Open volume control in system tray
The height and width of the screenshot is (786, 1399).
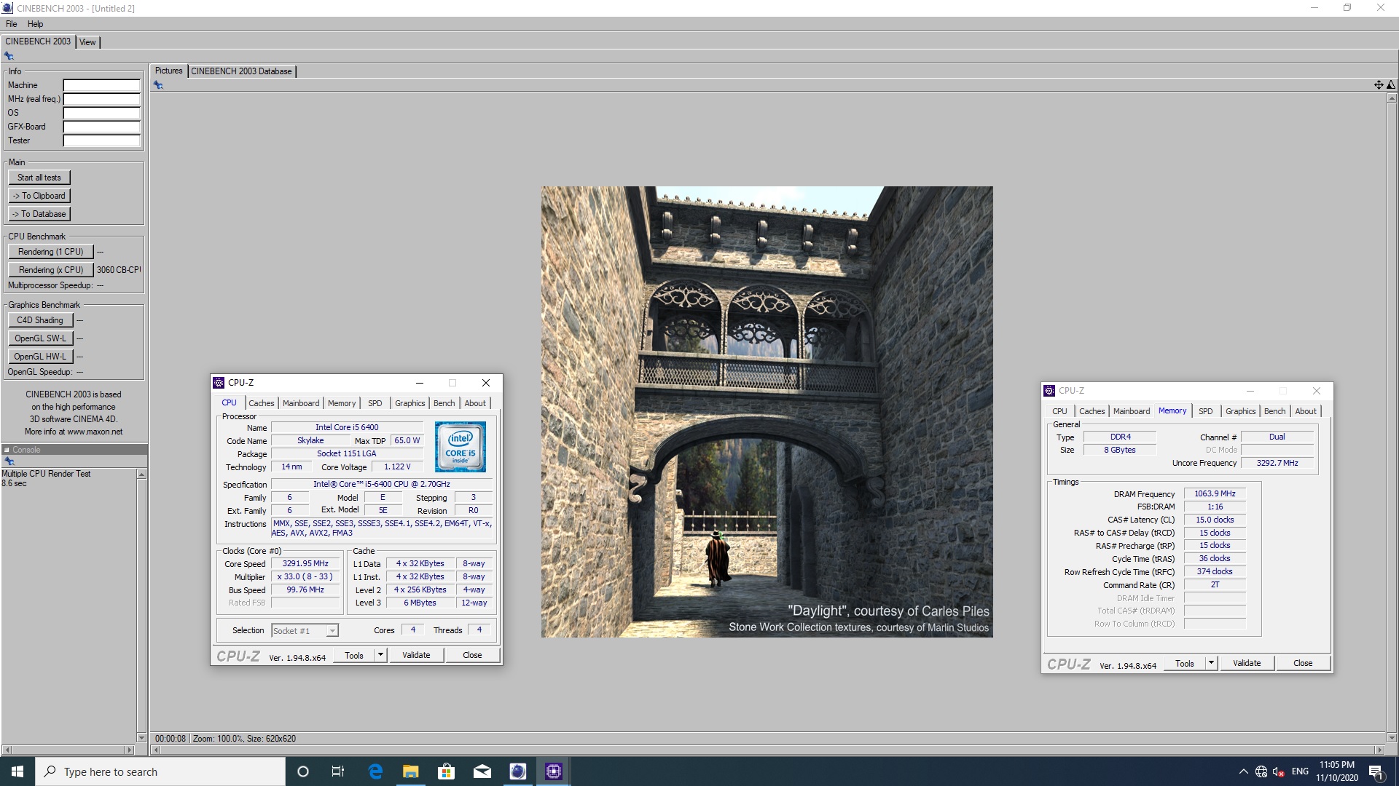(1279, 771)
